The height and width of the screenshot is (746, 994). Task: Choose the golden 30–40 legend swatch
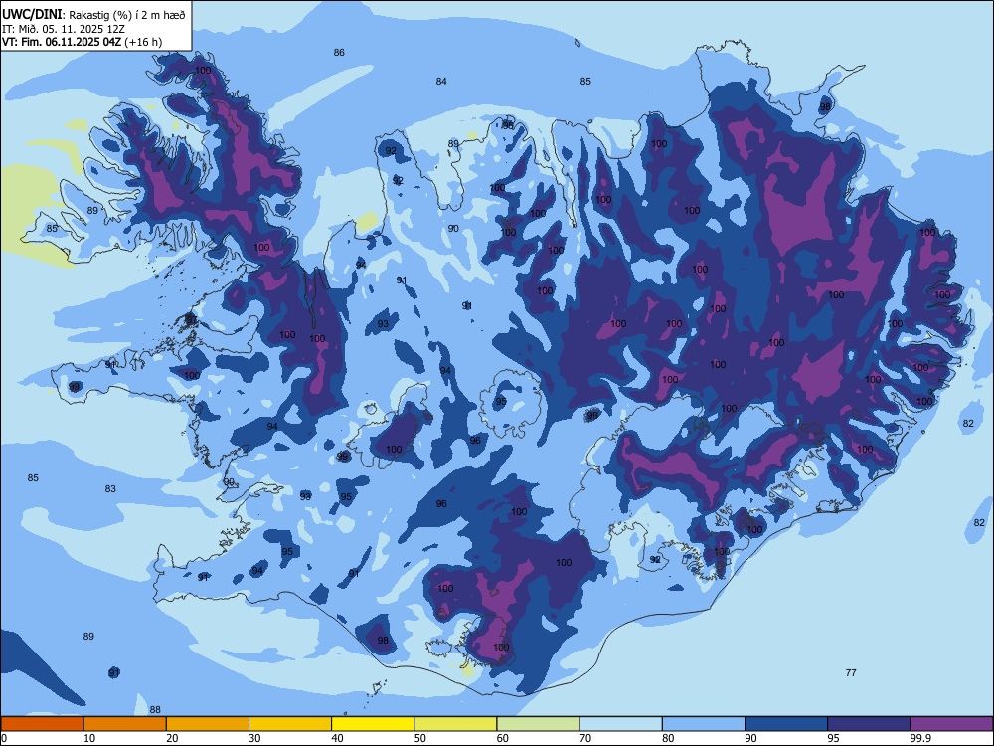(x=290, y=724)
